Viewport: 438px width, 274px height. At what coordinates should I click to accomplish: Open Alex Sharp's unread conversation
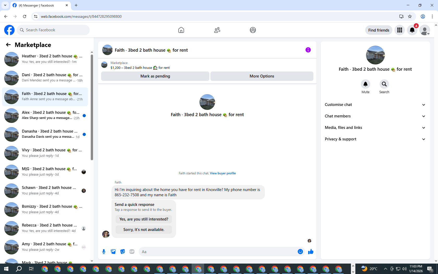click(45, 116)
